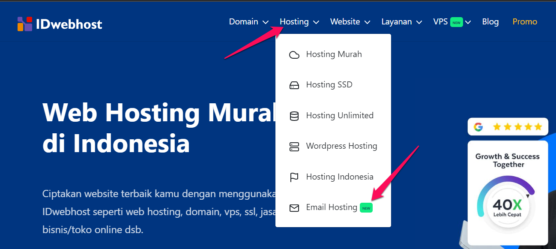Expand the Website menu chevron
The width and height of the screenshot is (556, 249).
(367, 22)
